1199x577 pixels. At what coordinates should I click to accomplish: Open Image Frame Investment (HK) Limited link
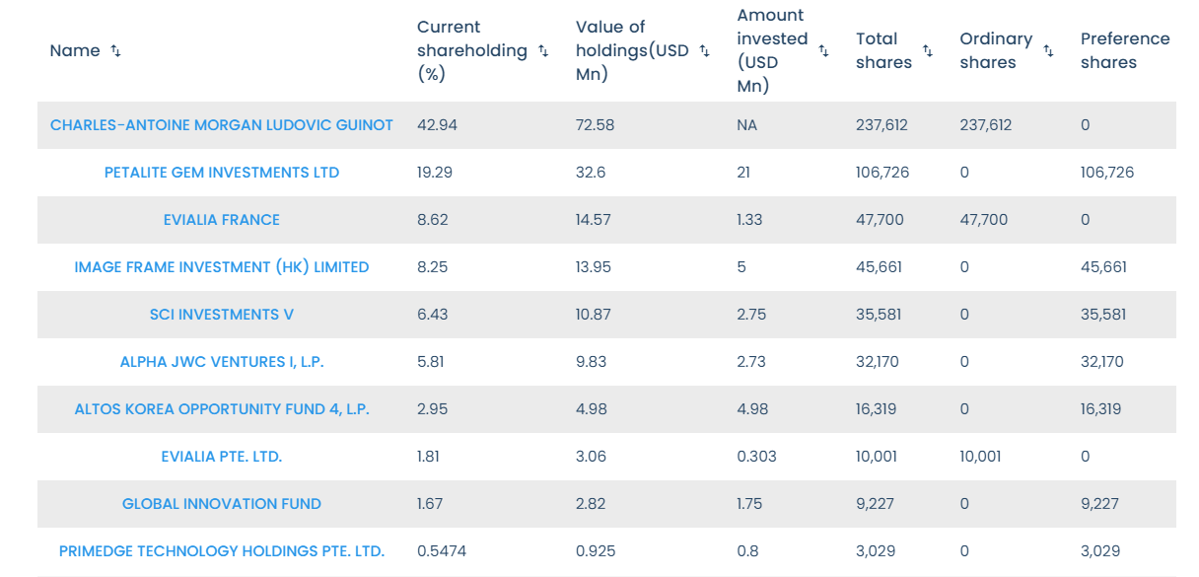[x=222, y=267]
